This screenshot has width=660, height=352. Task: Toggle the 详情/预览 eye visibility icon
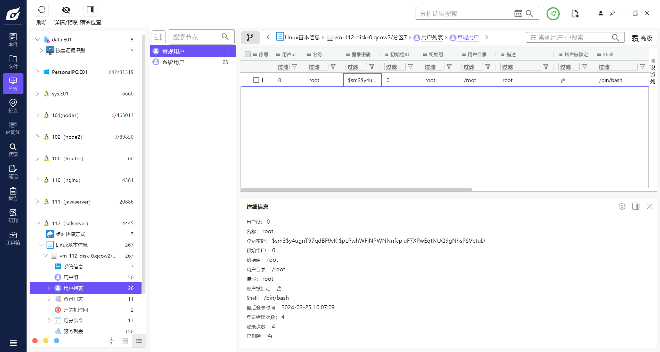tap(66, 10)
